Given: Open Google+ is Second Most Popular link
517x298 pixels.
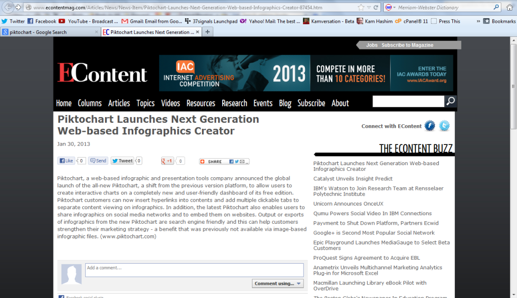Looking at the screenshot, I should [374, 233].
